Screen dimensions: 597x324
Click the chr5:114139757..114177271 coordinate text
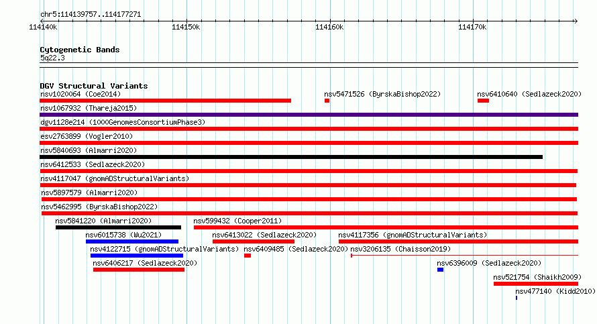[91, 14]
